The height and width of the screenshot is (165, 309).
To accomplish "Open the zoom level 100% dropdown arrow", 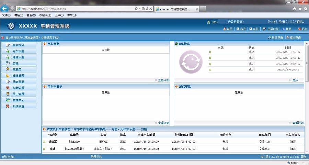I will 303,163.
